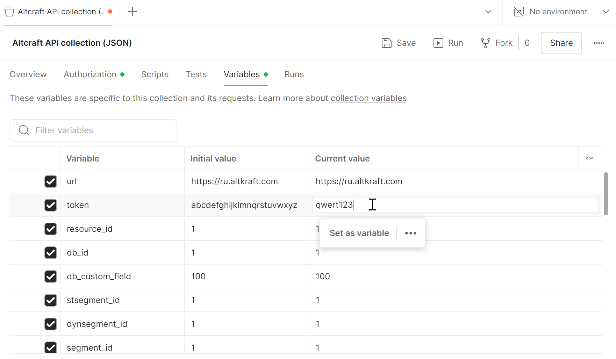The image size is (616, 359).
Task: Click the token current value input
Action: click(455, 205)
